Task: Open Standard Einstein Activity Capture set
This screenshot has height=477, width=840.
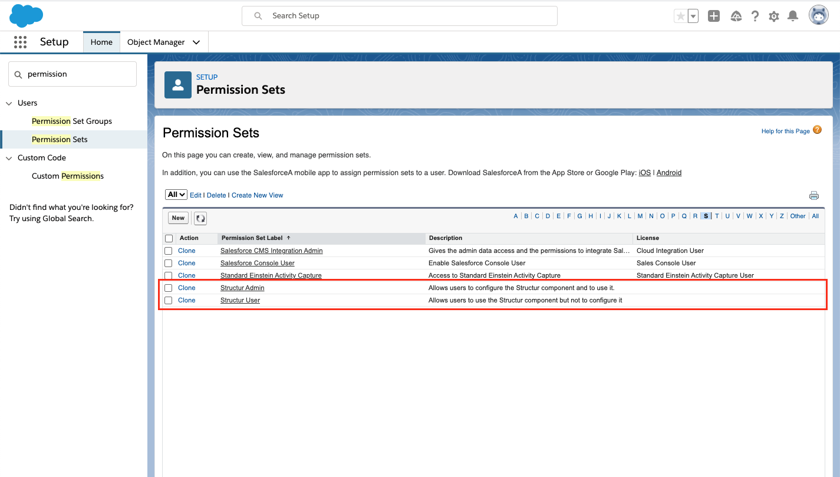Action: click(x=271, y=276)
